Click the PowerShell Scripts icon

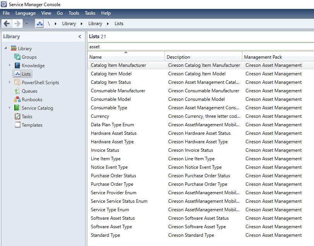point(17,83)
